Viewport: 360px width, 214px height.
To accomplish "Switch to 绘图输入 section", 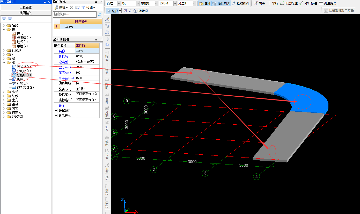I will click(26, 13).
